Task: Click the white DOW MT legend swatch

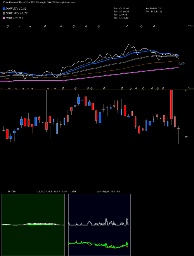Action: click(x=4, y=14)
